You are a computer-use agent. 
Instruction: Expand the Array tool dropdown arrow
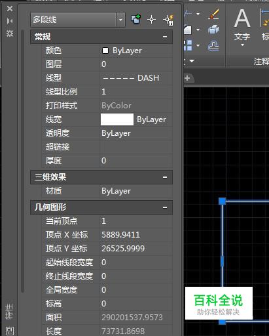click(x=198, y=45)
